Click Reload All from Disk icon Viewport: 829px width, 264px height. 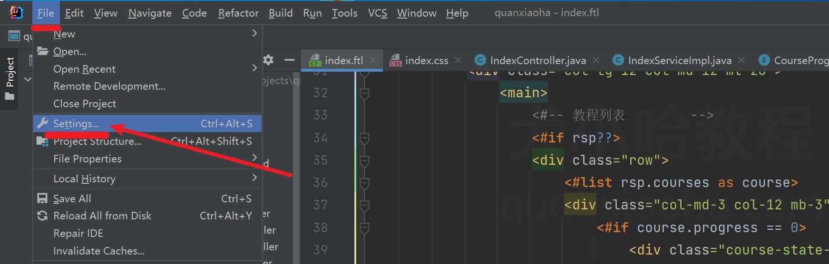coord(42,216)
